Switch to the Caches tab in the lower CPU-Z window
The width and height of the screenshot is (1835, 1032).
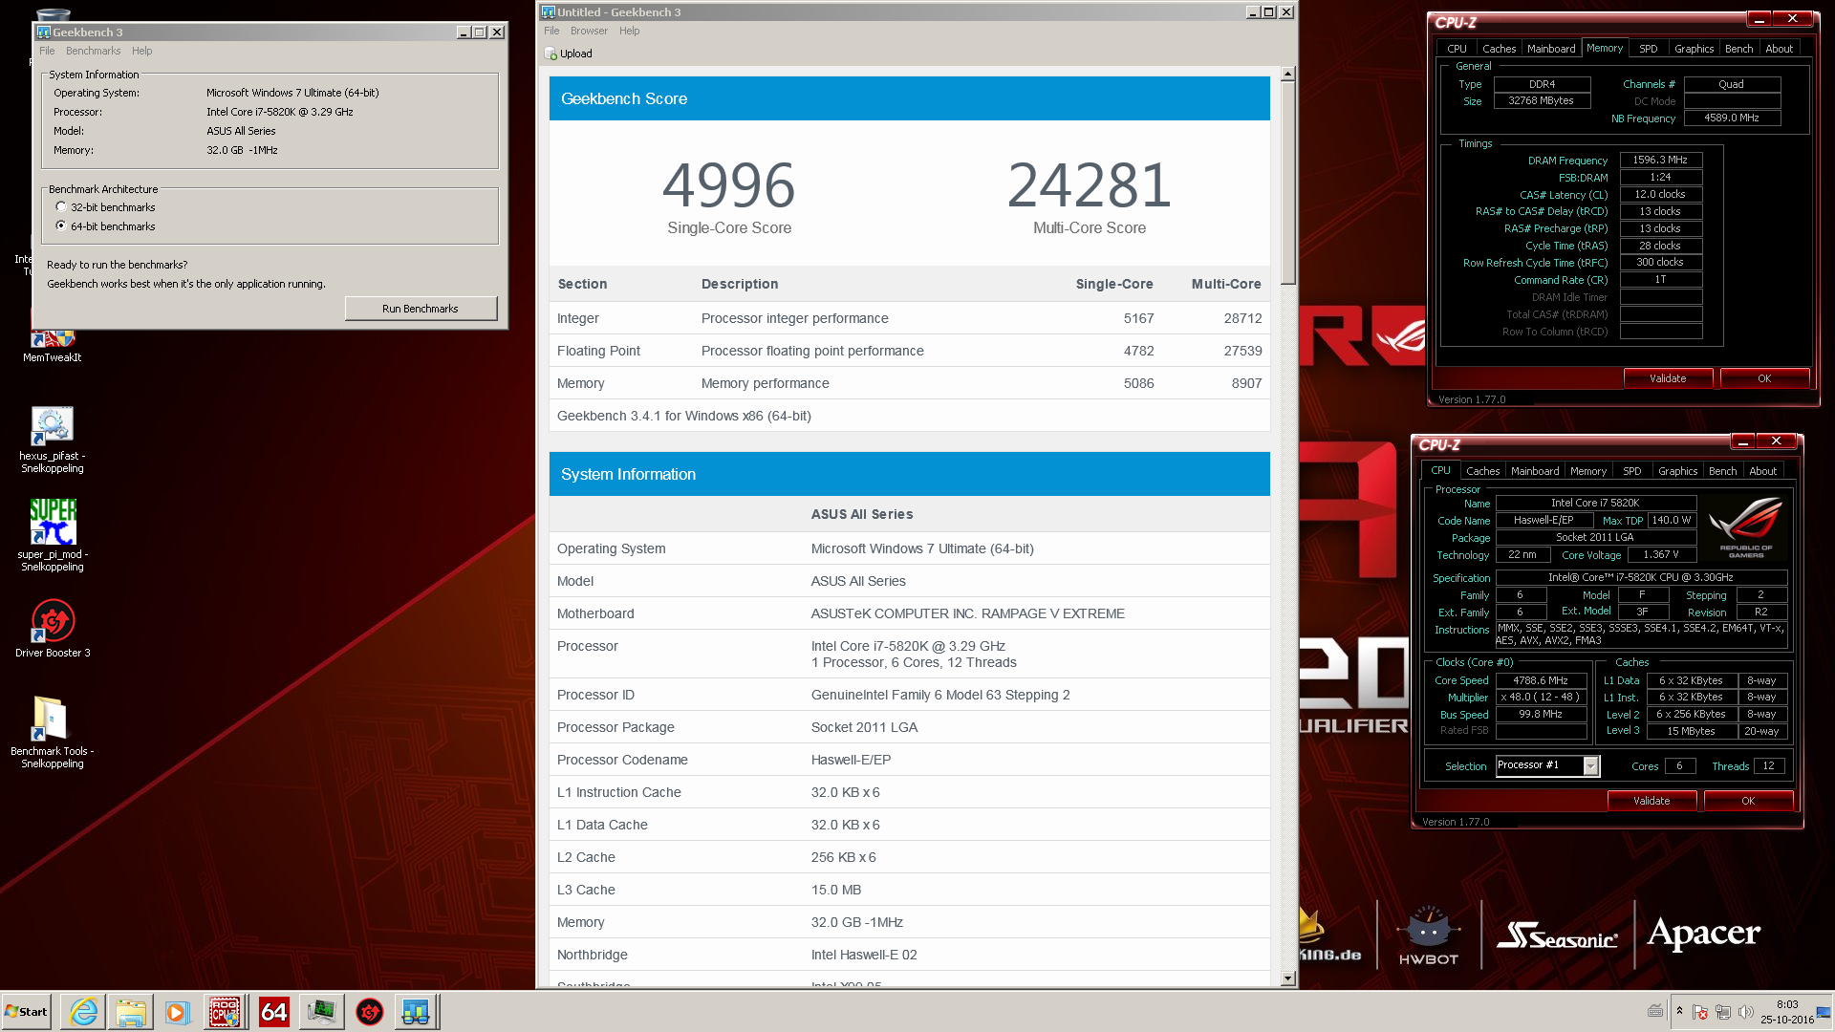1482,471
